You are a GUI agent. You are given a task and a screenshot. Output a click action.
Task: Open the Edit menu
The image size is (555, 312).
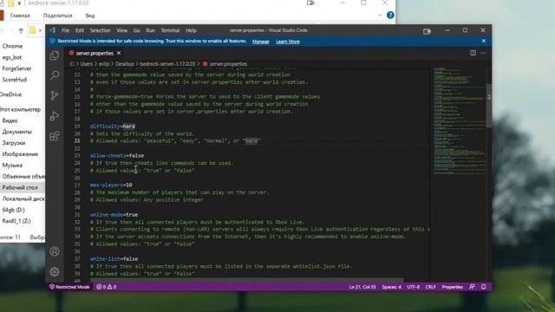pyautogui.click(x=80, y=30)
